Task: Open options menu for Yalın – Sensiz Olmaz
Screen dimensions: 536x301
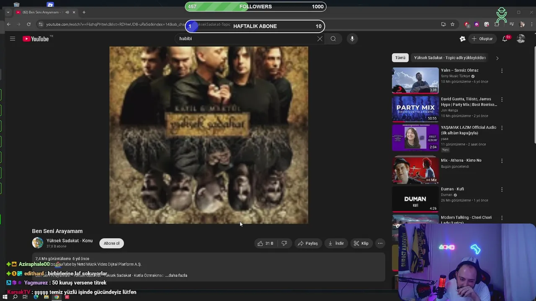Action: point(502,71)
